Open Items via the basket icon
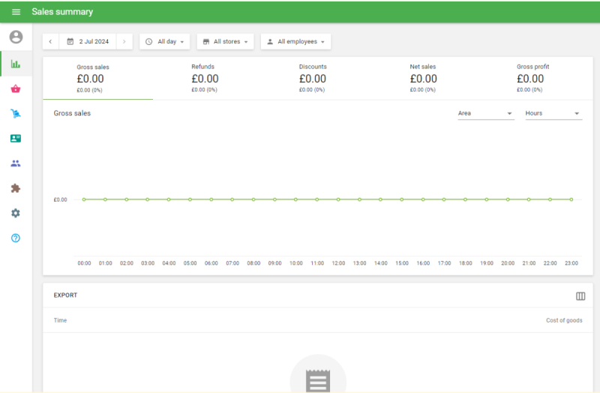Screen dimensions: 600x393 (x=16, y=89)
